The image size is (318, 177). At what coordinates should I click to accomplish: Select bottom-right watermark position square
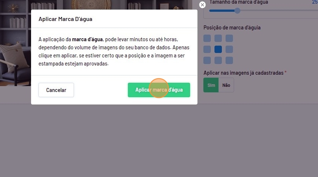point(229,60)
